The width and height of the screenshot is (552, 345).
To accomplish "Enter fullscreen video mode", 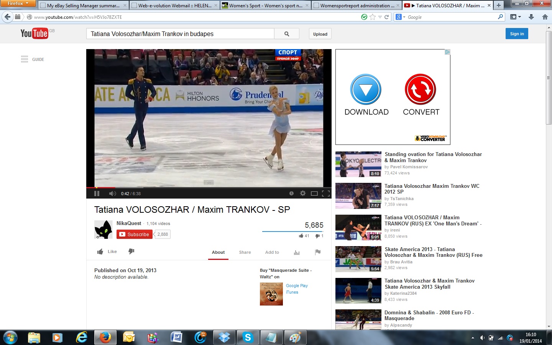I will click(326, 194).
